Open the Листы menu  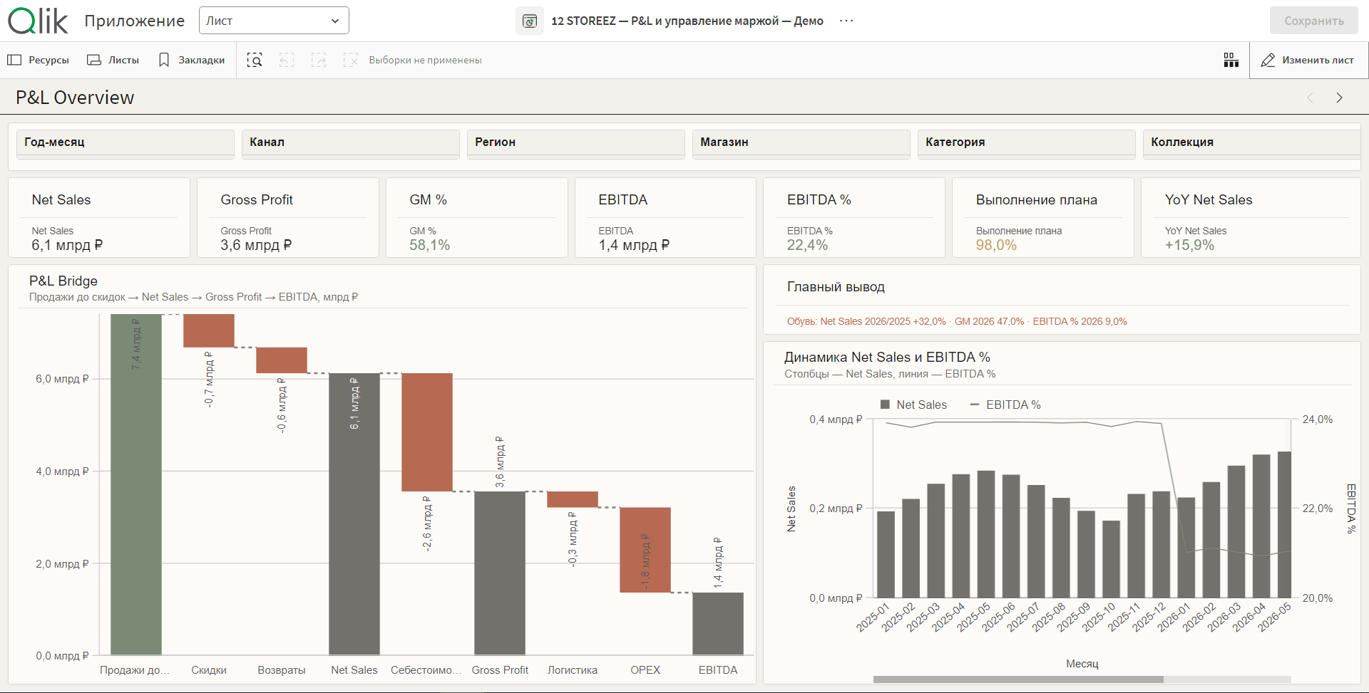113,60
